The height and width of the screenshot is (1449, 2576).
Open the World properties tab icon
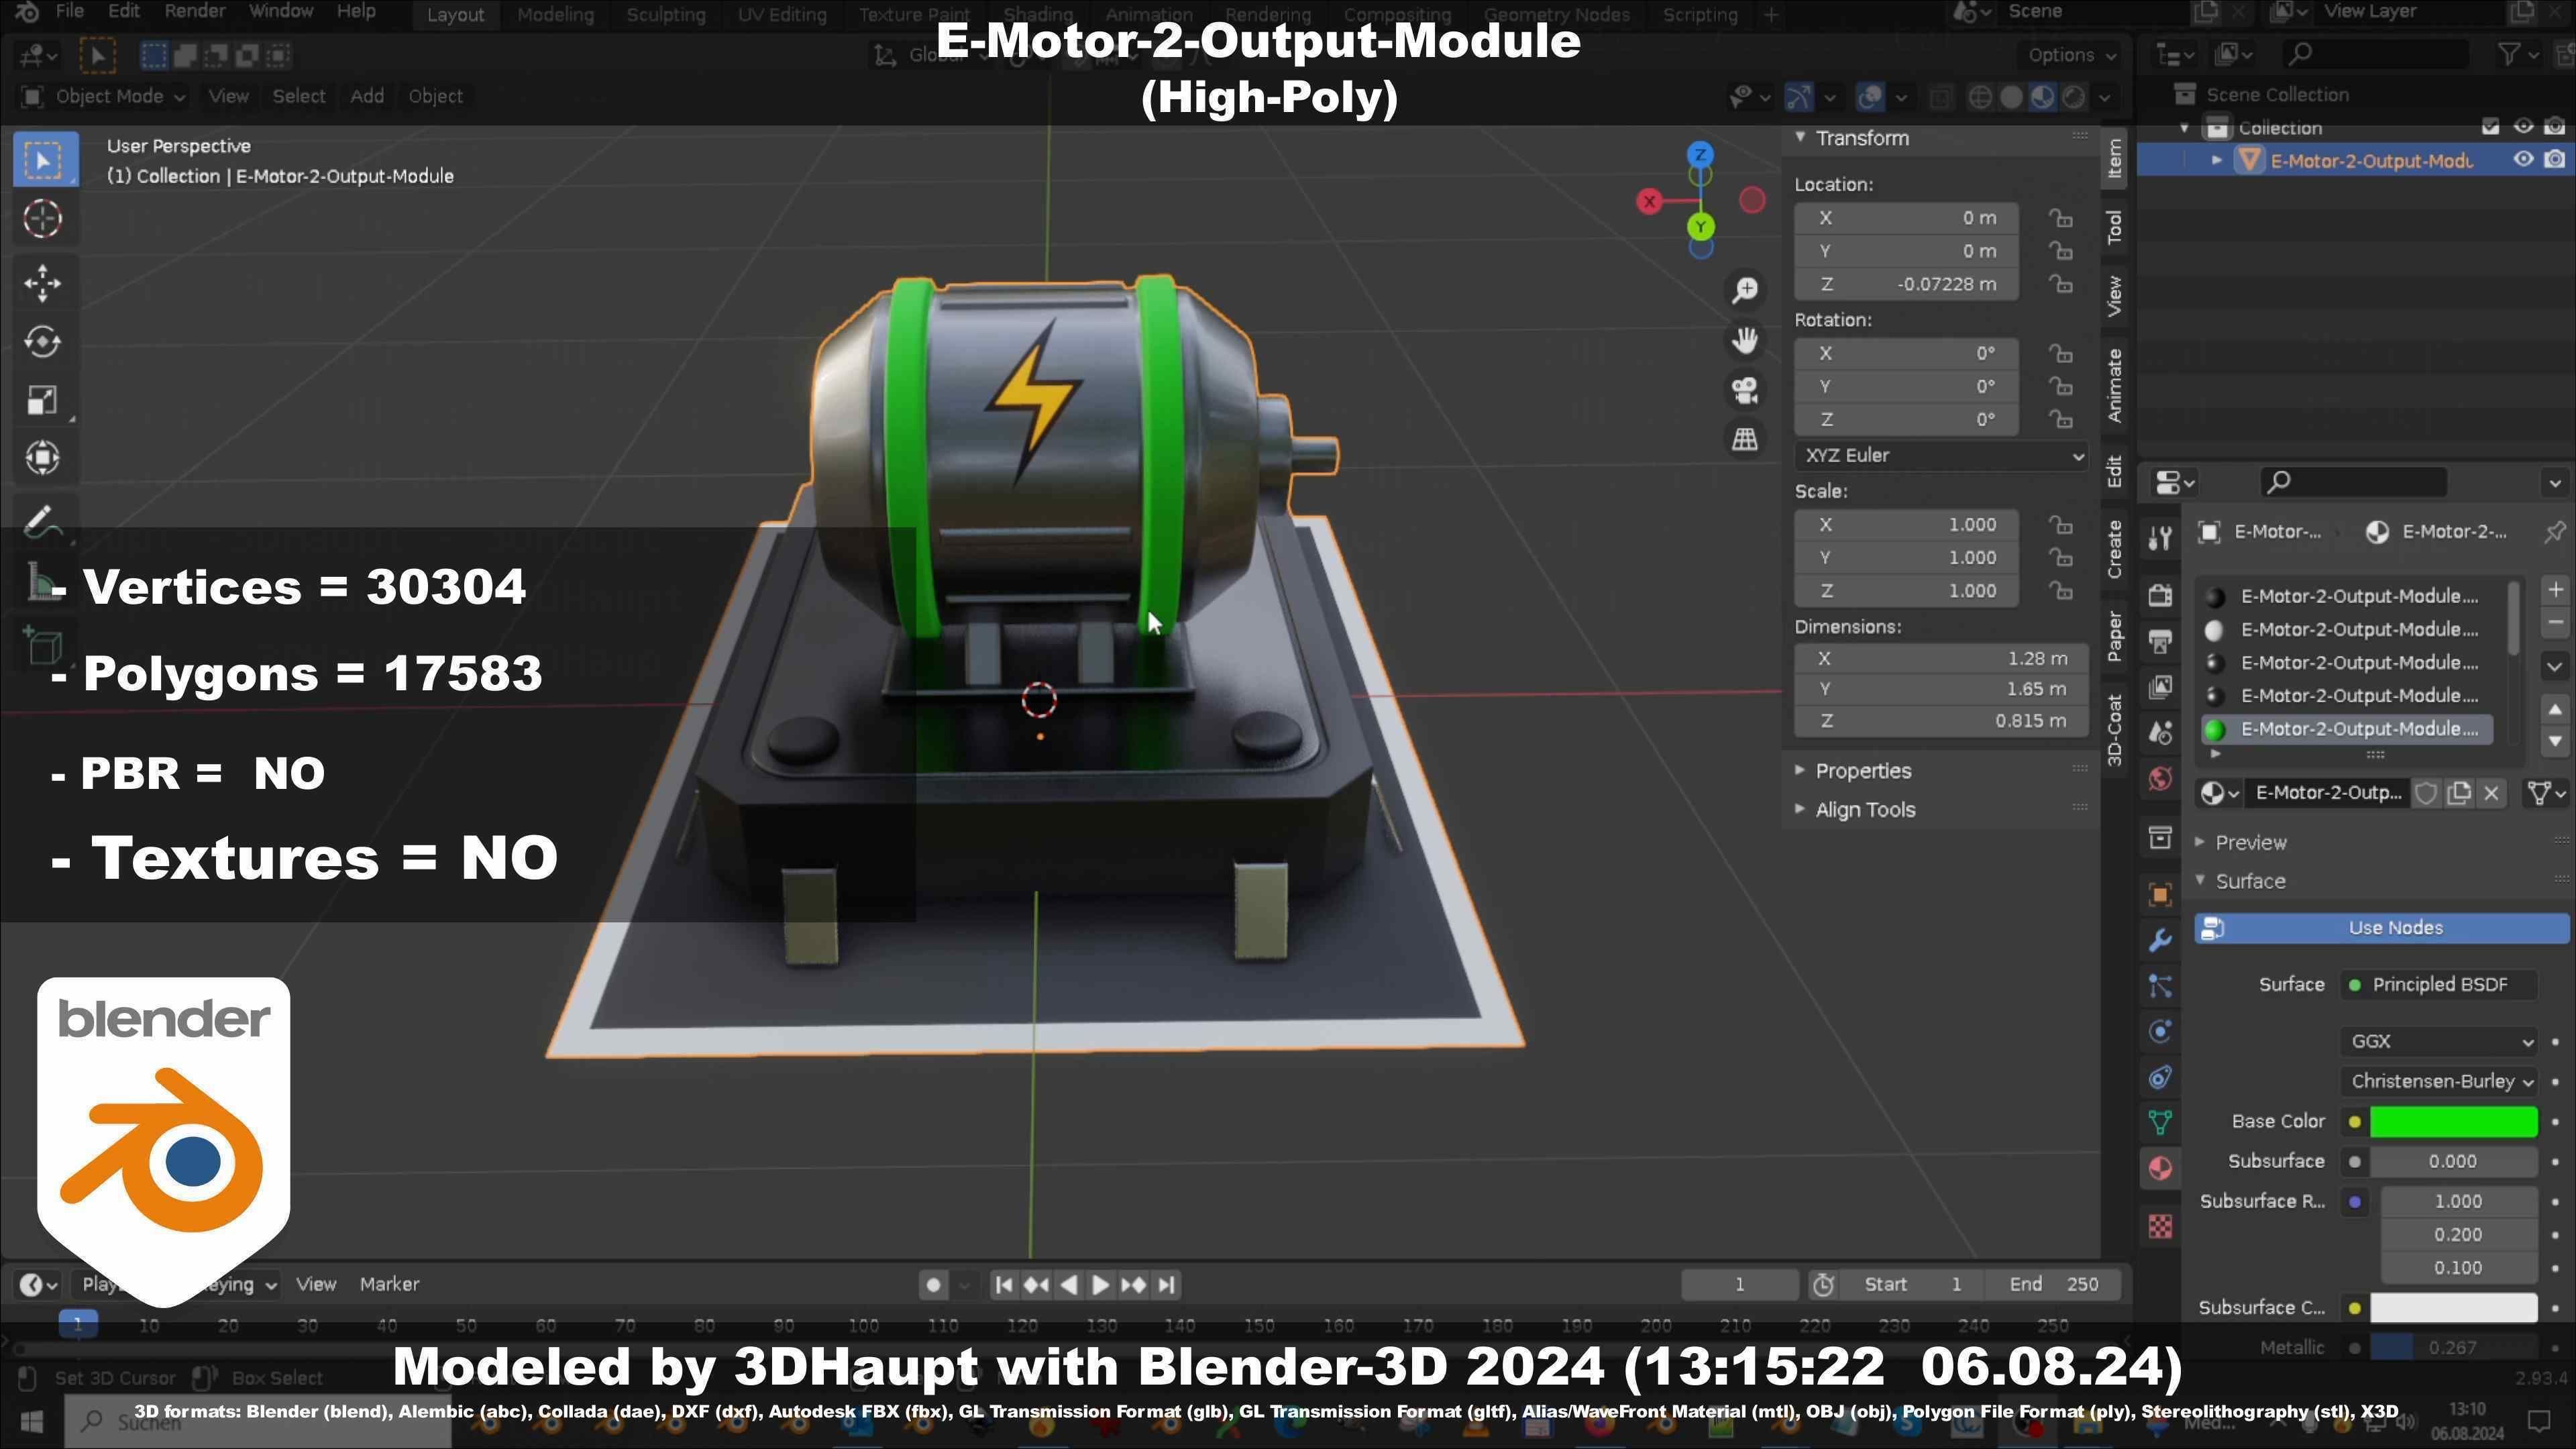(x=2160, y=779)
